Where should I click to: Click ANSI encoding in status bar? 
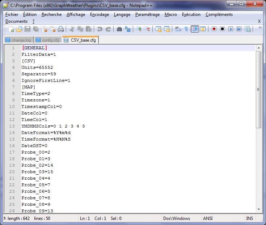[208, 218]
